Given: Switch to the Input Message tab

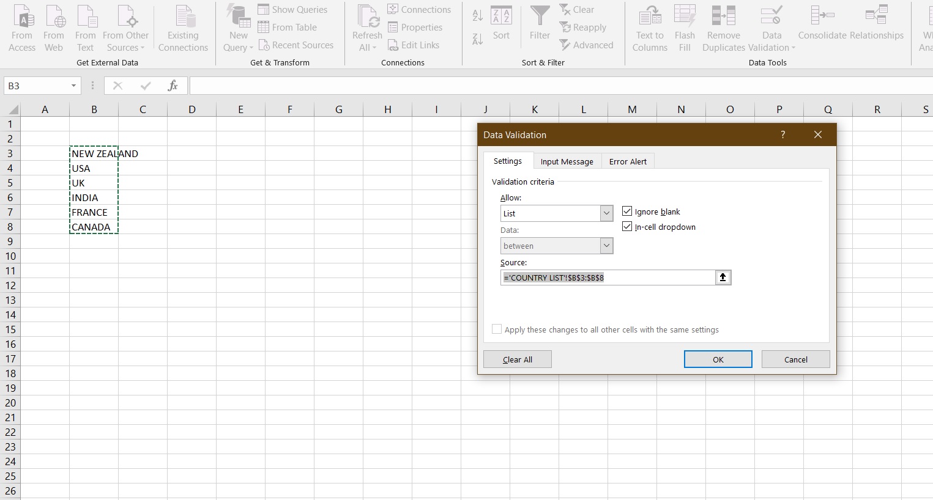Looking at the screenshot, I should (x=567, y=161).
